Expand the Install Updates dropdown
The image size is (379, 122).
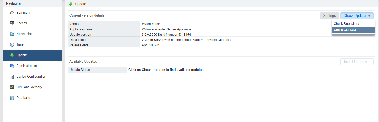point(357,62)
